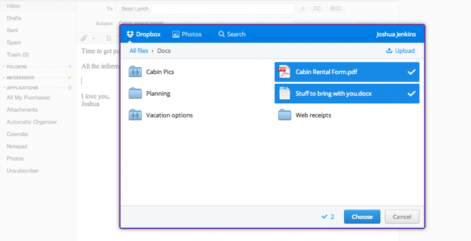Open the Spam mail folder
471x241 pixels.
coord(14,42)
